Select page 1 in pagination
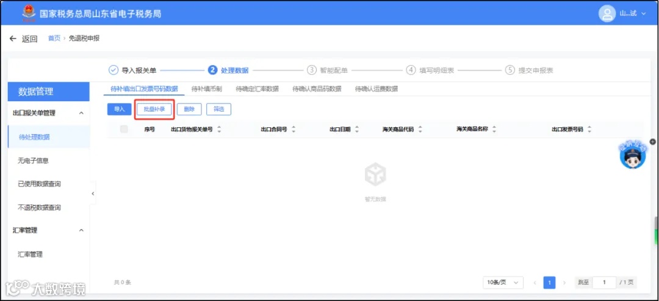Screen dimensions: 659x301 coord(549,283)
